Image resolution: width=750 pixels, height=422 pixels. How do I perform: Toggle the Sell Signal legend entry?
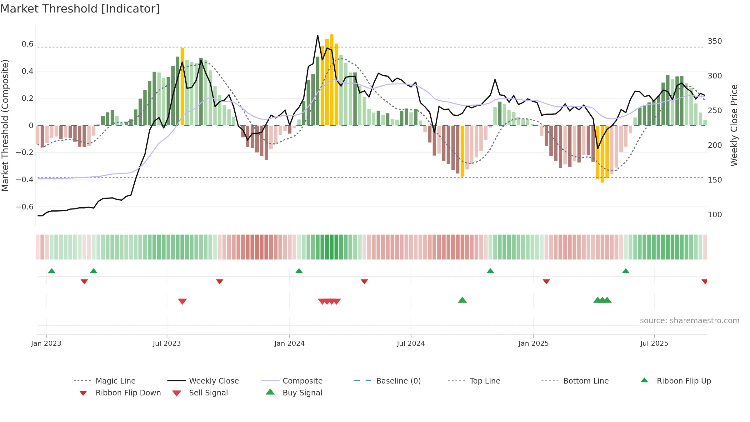[200, 393]
